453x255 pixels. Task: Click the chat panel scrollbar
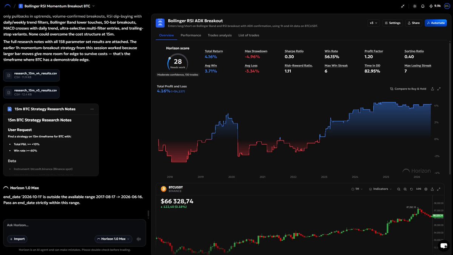[x=148, y=214]
